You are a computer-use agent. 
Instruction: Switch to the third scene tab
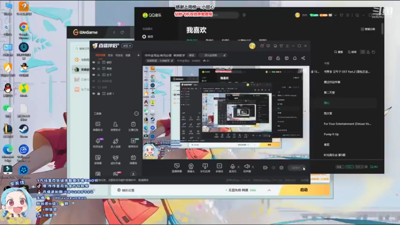[119, 55]
